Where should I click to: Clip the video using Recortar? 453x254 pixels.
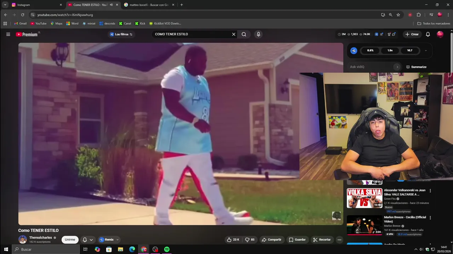tap(322, 240)
